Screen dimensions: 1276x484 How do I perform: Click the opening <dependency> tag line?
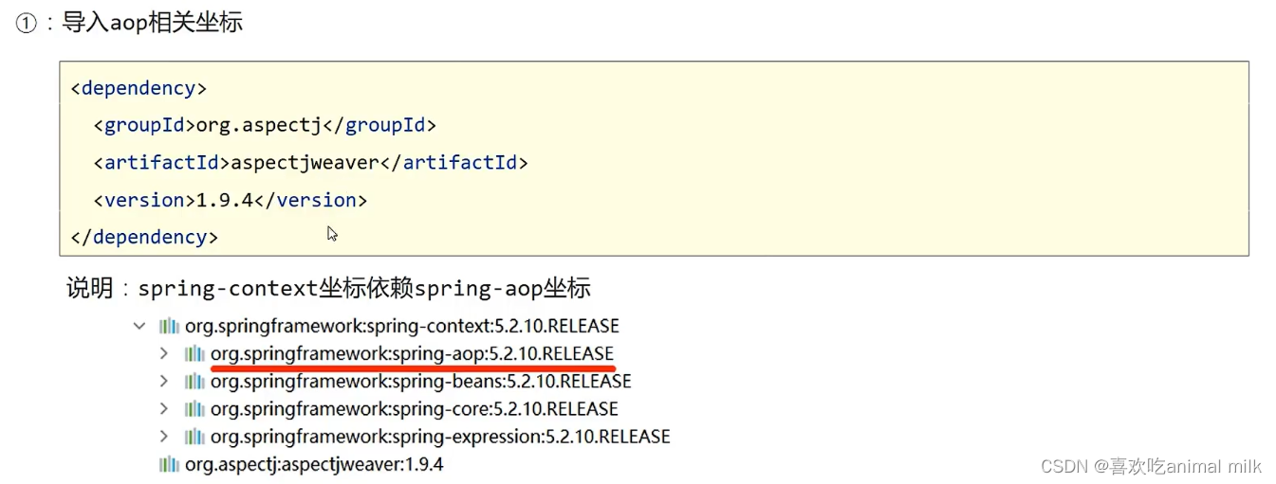pyautogui.click(x=139, y=88)
